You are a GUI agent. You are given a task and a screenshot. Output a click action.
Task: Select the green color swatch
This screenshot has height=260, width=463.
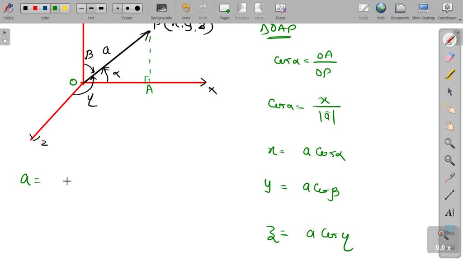pyautogui.click(x=55, y=7)
